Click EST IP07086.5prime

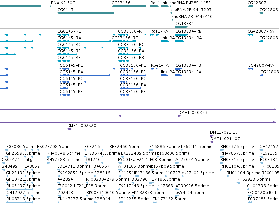pos(21,147)
